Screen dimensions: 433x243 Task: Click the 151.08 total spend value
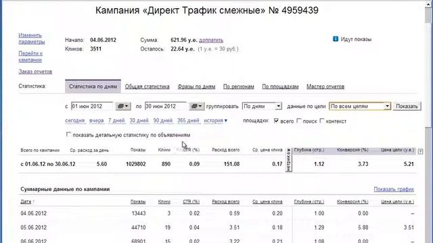point(231,164)
